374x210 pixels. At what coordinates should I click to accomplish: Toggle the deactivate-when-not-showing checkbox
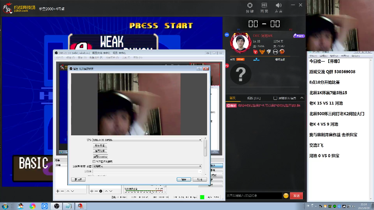tap(94, 161)
